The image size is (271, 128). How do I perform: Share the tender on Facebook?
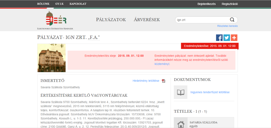219,38
